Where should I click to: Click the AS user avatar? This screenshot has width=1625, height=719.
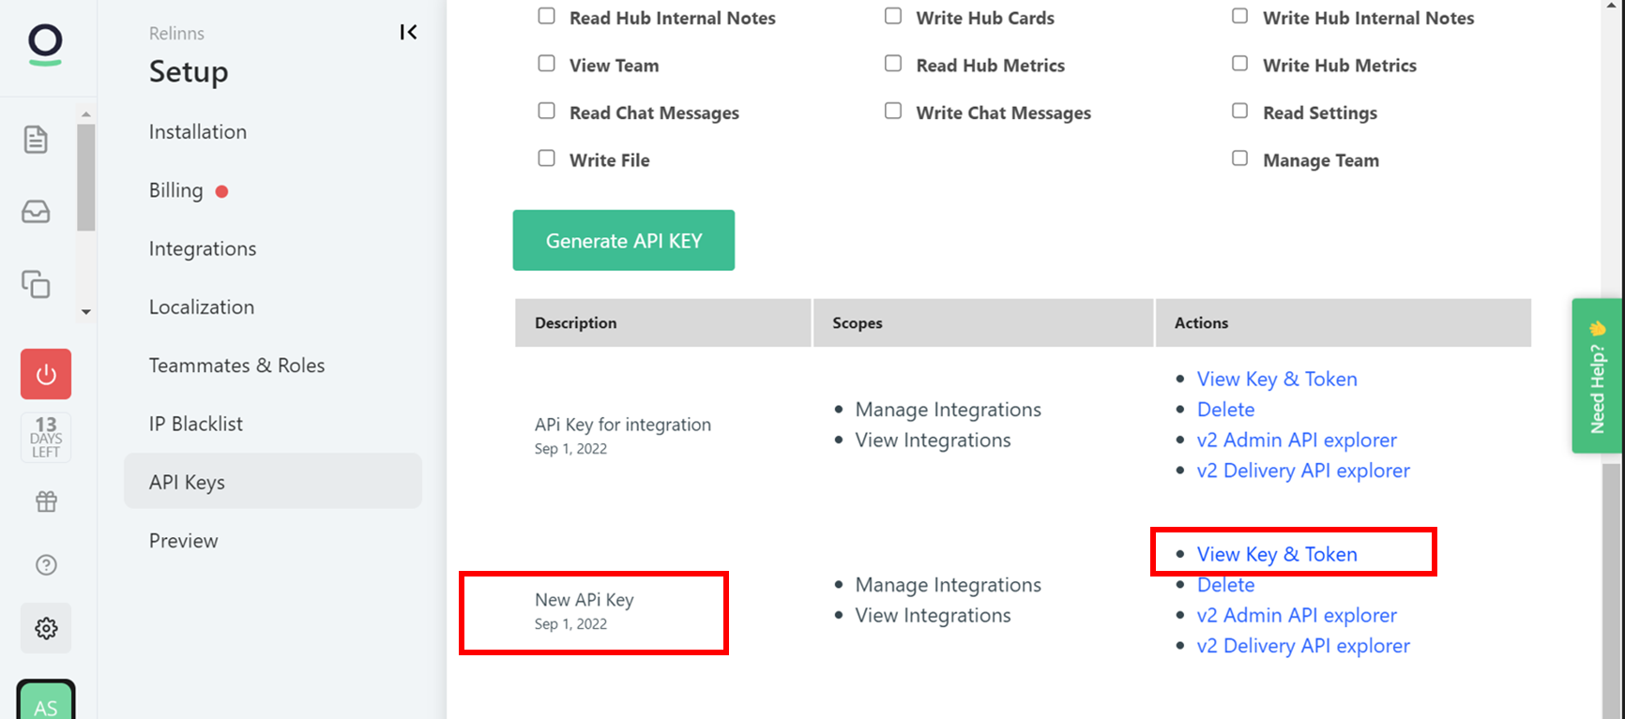point(46,705)
